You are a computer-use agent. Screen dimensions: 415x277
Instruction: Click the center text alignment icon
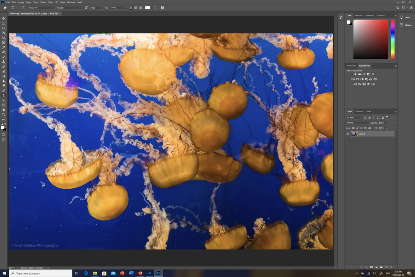coord(136,7)
